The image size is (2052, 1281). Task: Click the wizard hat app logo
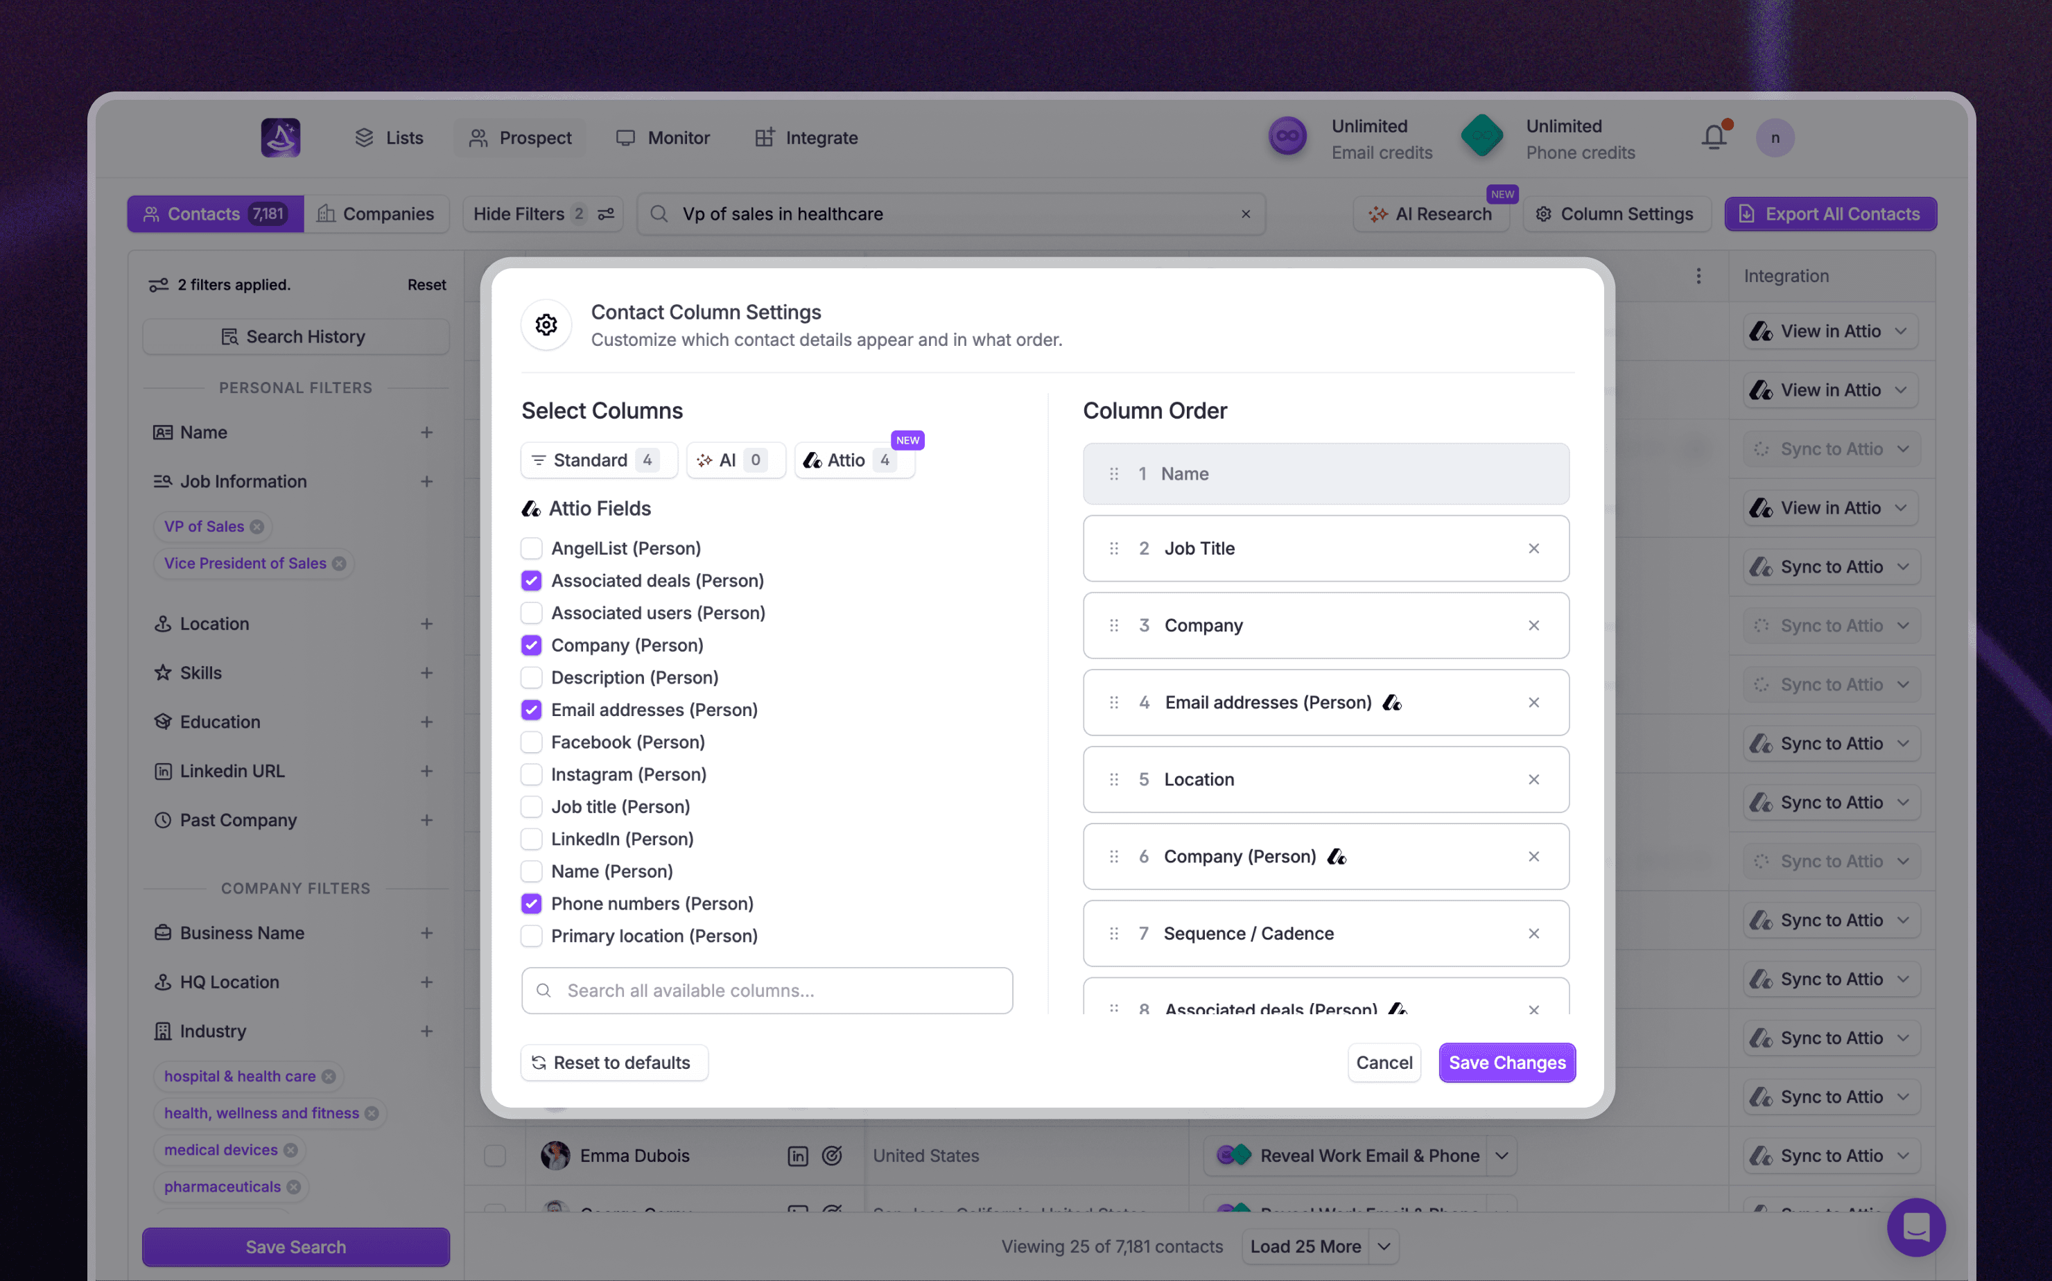[x=281, y=137]
